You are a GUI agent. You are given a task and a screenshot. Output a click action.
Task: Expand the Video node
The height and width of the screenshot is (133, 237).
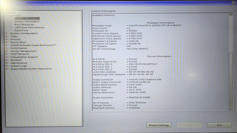(x=6, y=36)
